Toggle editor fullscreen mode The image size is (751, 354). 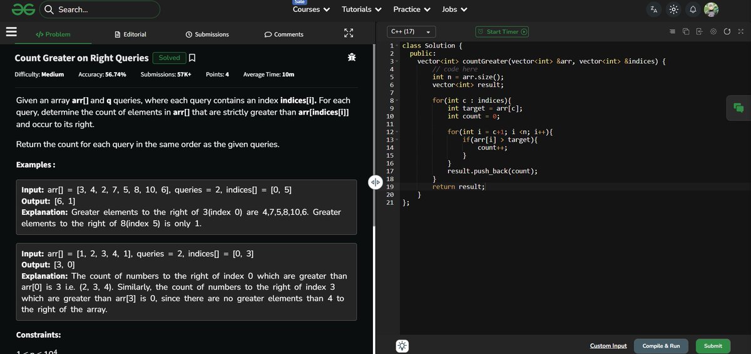click(740, 31)
